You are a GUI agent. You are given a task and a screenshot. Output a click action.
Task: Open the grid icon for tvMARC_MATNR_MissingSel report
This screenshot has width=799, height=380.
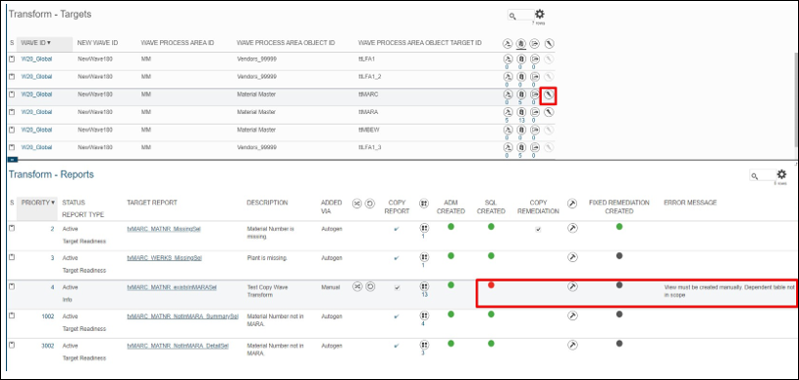tap(423, 228)
